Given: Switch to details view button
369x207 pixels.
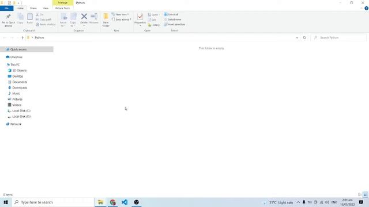Looking at the screenshot, I should pyautogui.click(x=360, y=194).
